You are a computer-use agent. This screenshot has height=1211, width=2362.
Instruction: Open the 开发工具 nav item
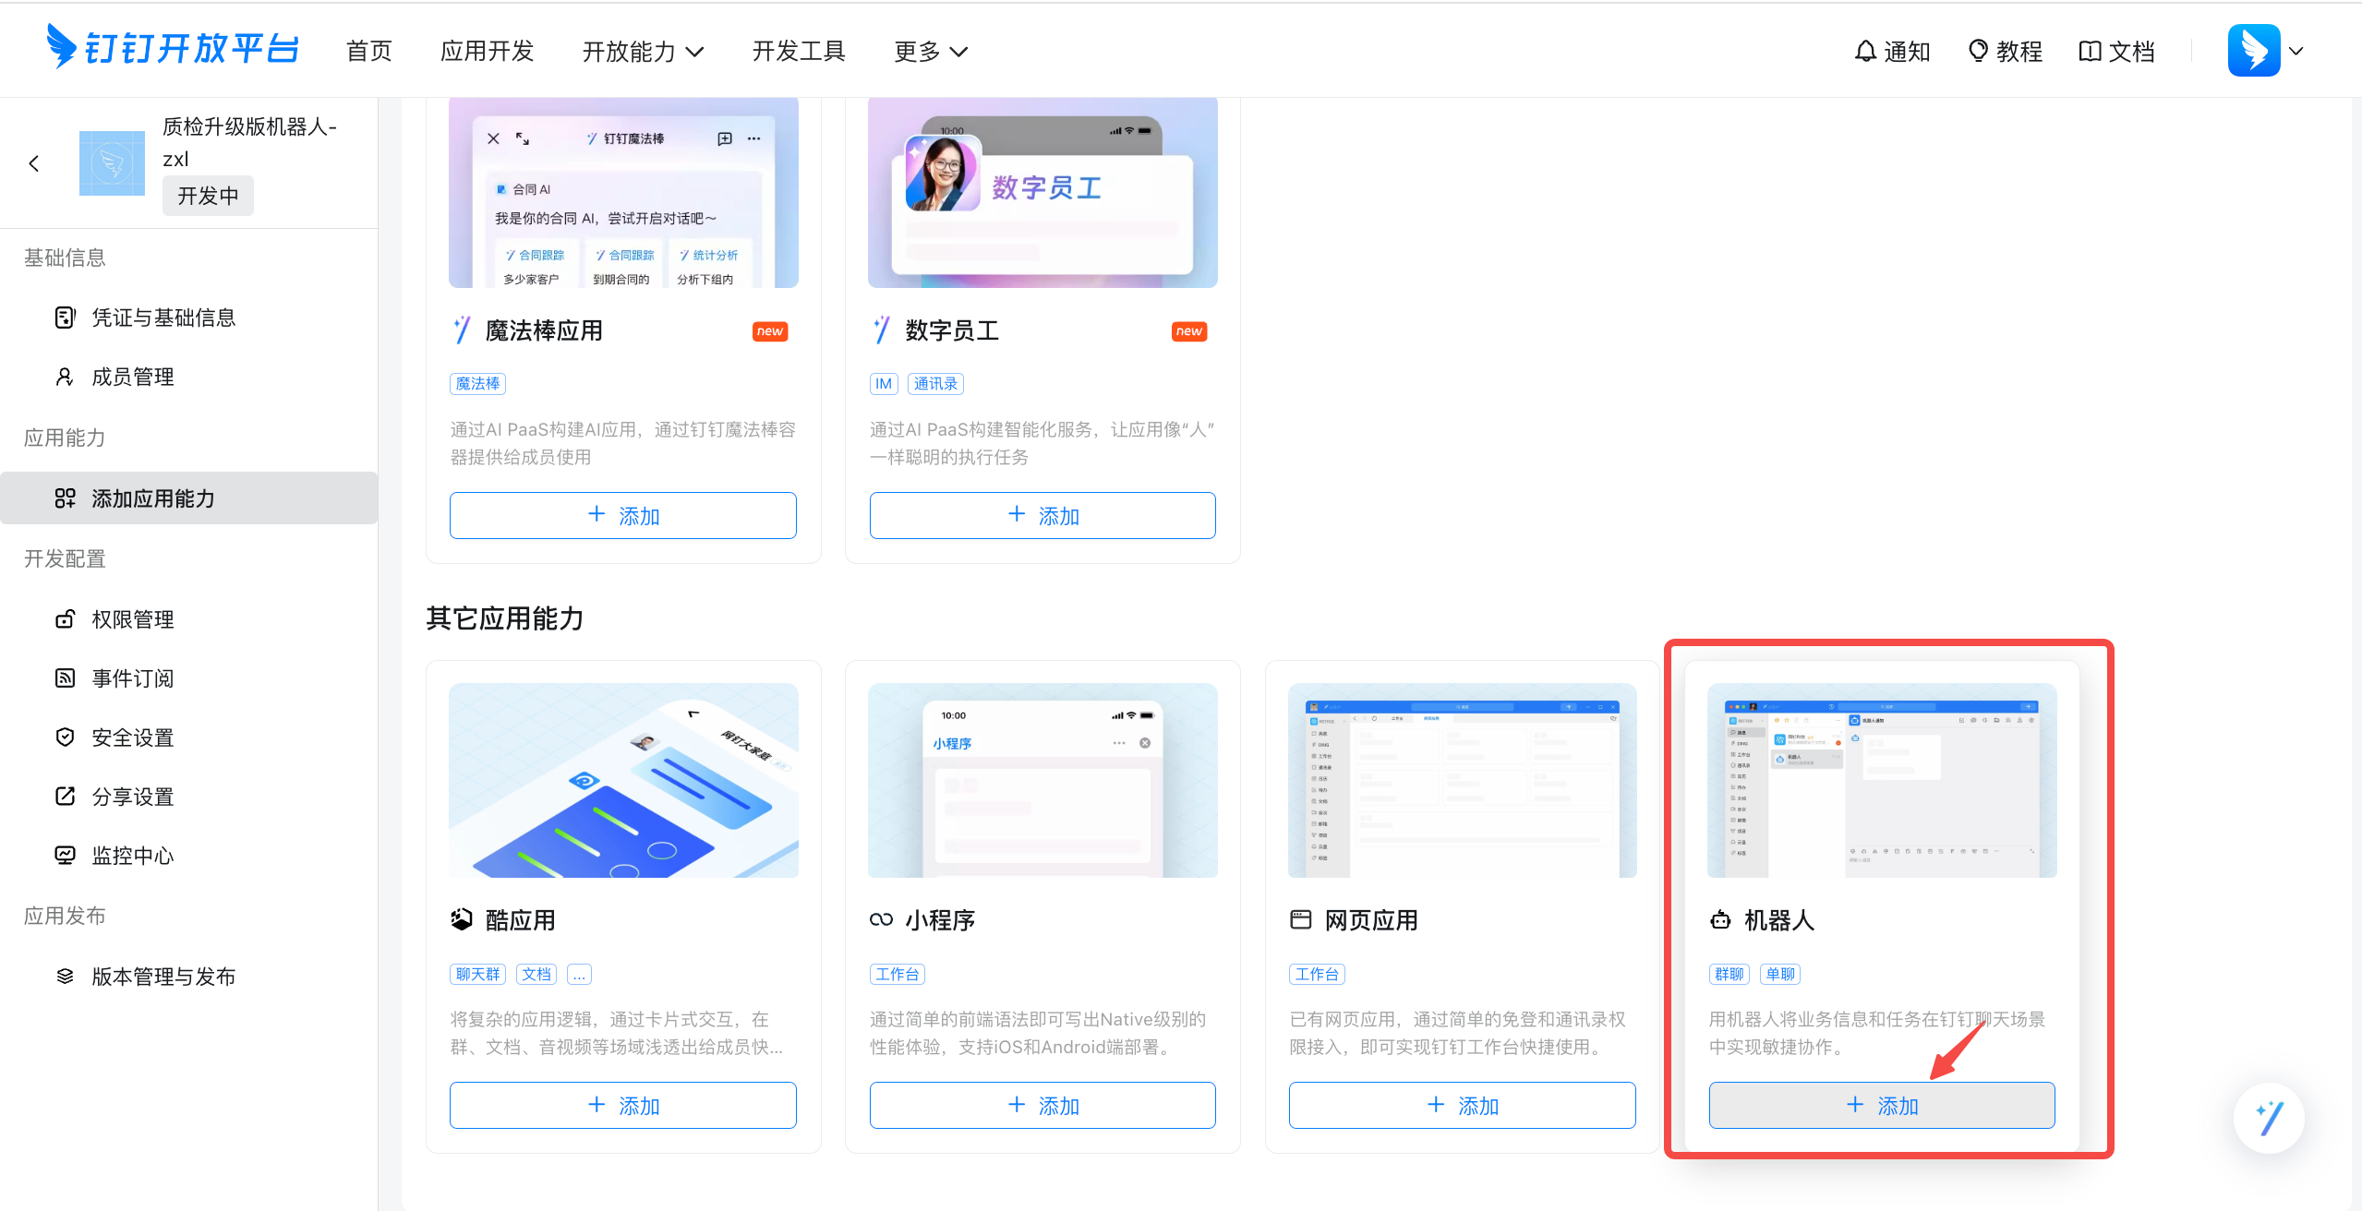[x=799, y=51]
